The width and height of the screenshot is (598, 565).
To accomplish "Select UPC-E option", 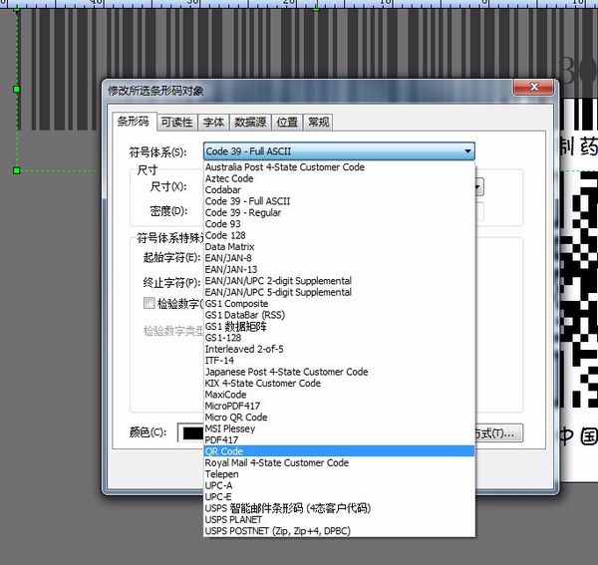I will tap(339, 497).
